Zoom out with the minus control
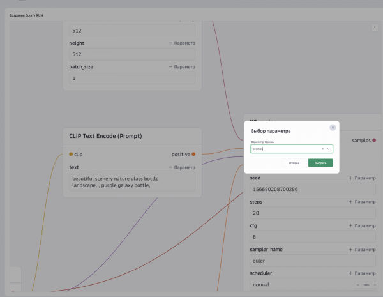 pos(358,285)
